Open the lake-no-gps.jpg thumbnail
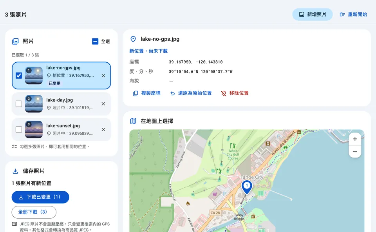376x232 pixels. tap(34, 76)
